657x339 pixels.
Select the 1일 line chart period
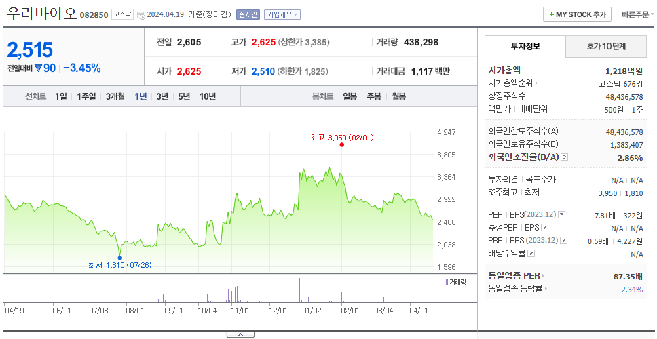click(61, 97)
